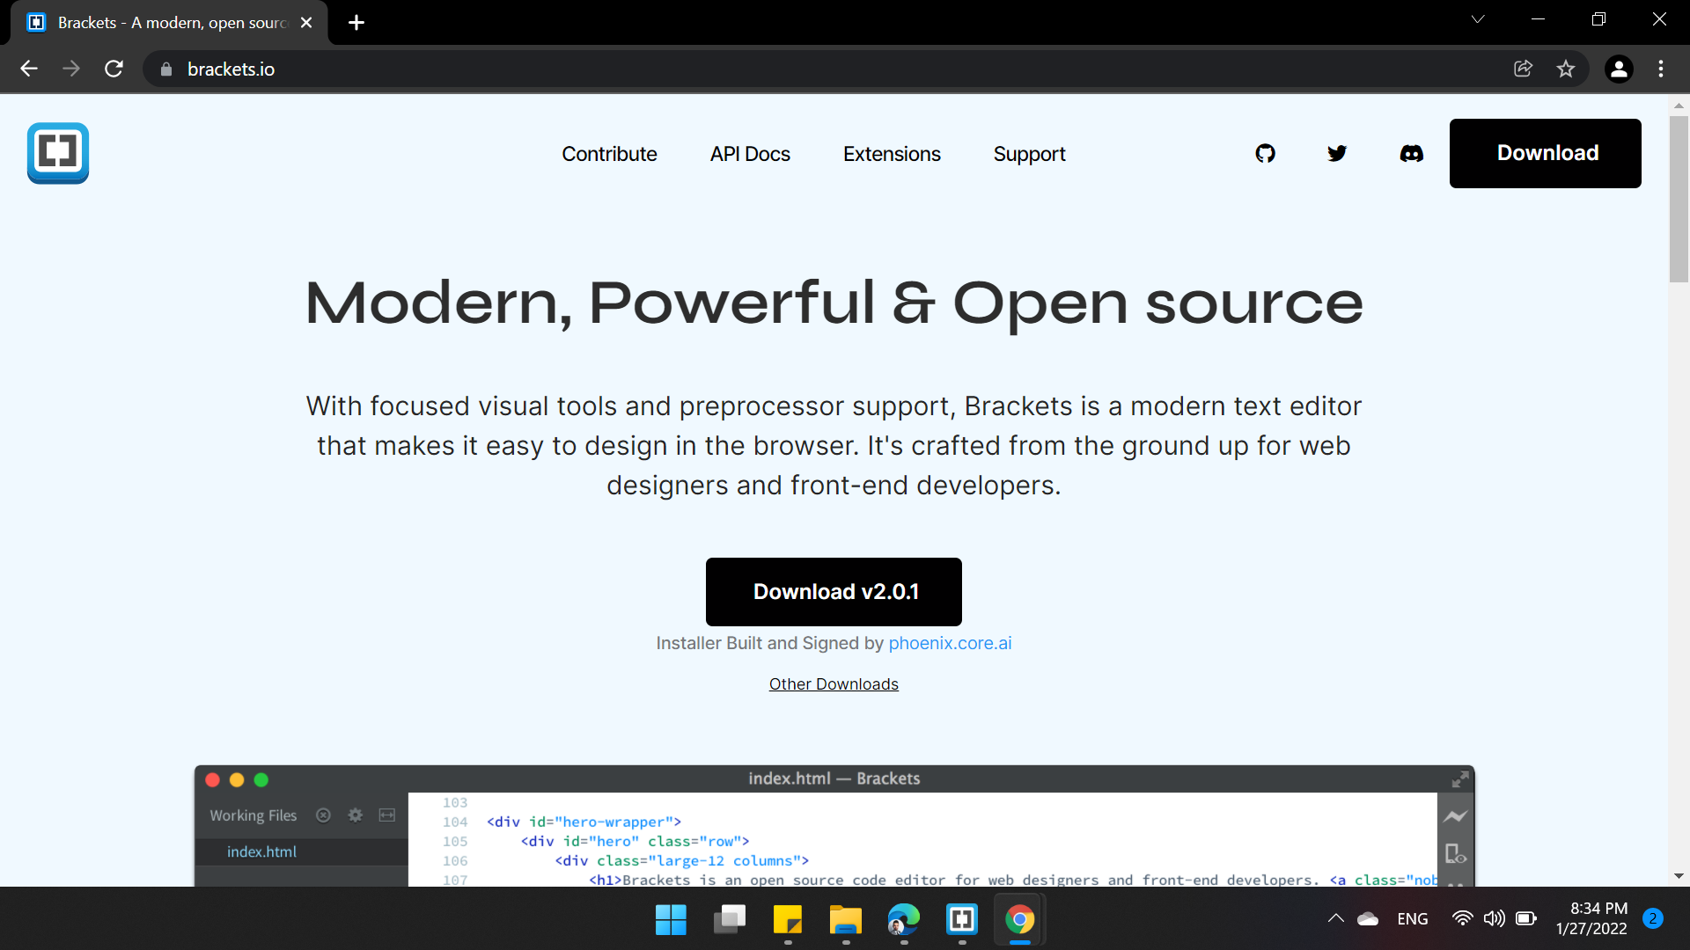
Task: Open the Windows Start menu
Action: (671, 920)
